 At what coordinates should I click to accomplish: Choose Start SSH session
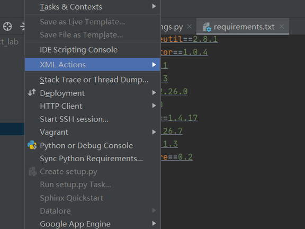click(x=92, y=119)
